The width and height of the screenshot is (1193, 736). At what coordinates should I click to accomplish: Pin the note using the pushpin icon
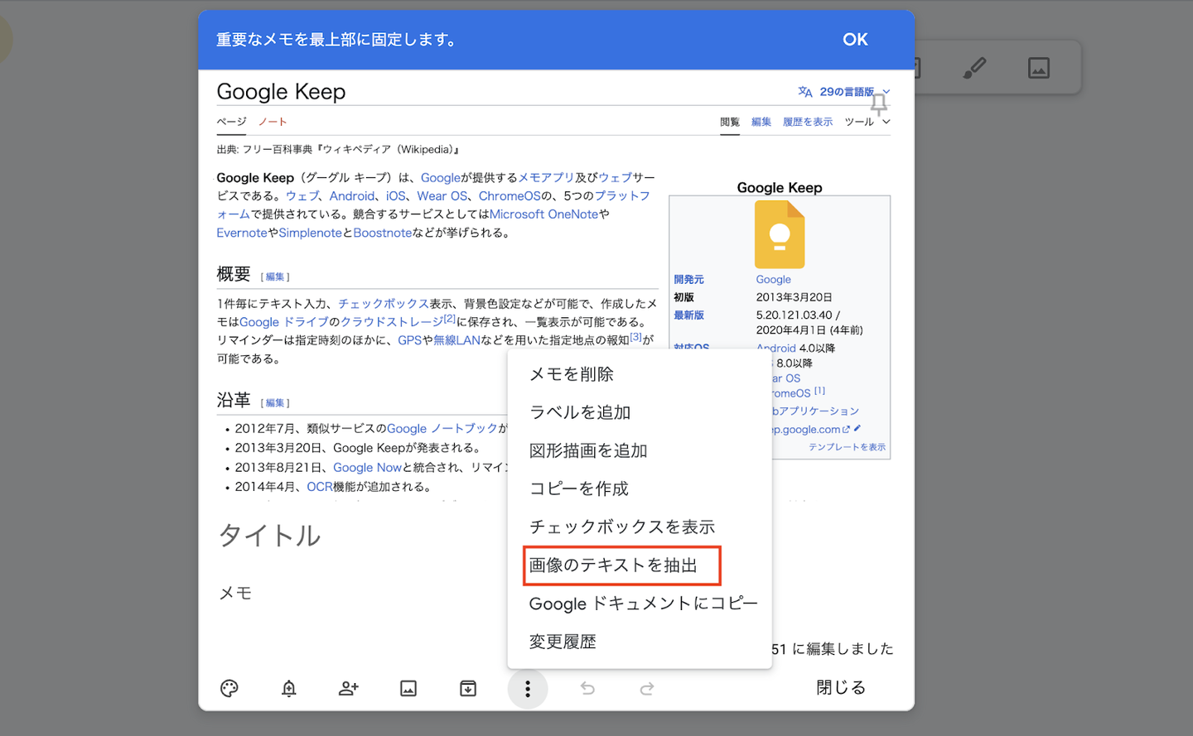[x=879, y=103]
